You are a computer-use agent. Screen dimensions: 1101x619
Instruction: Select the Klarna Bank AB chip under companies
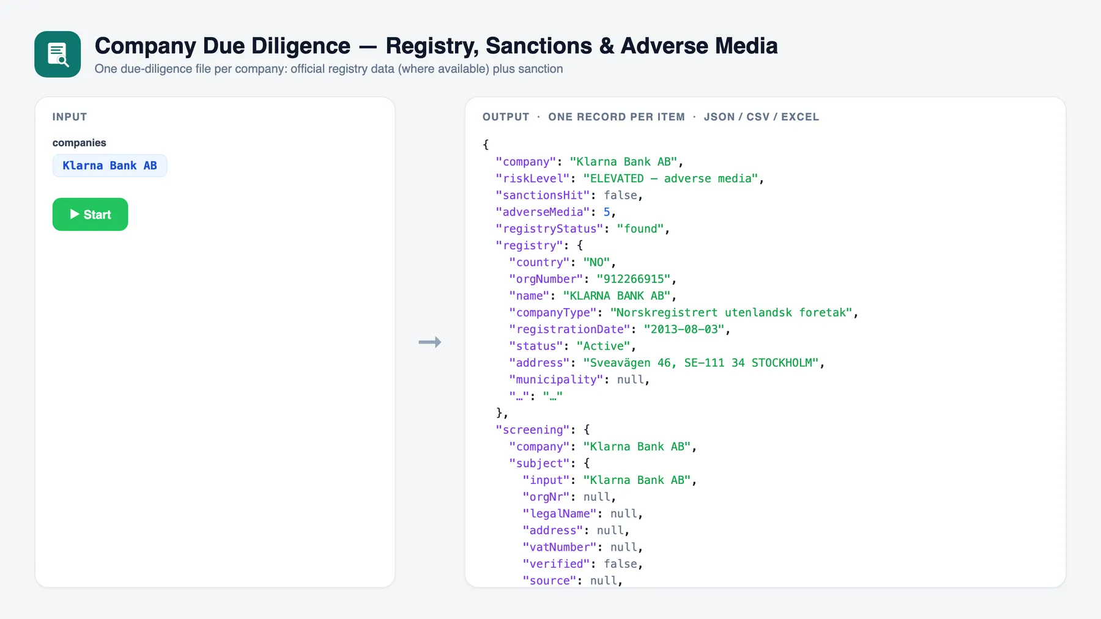109,166
